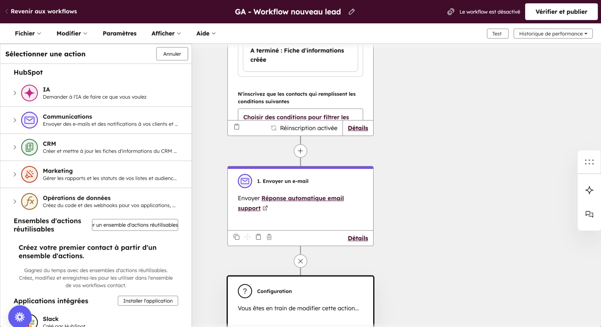Screen dimensions: 601x327
Task: Click the pencil icon to rename workflow
Action: coord(352,12)
